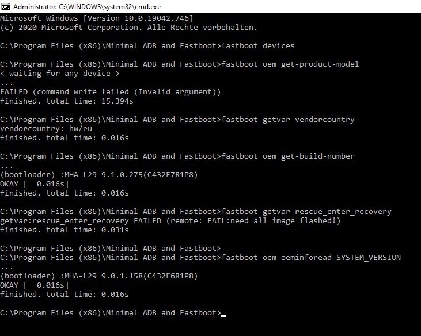Click the 'need all image flashed!' failure line
Viewport: 421px width, 336px height.
pyautogui.click(x=170, y=221)
